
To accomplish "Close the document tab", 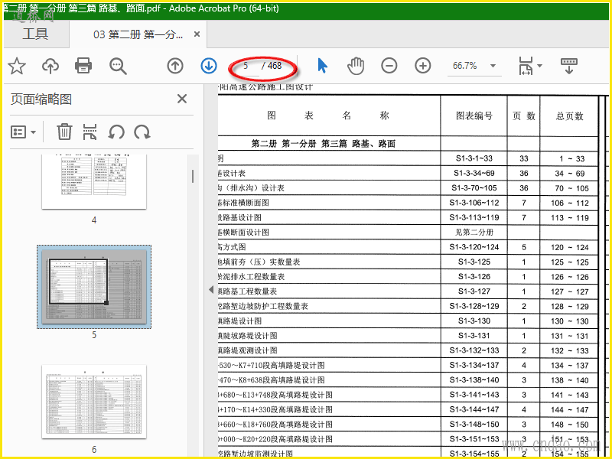I will click(197, 34).
